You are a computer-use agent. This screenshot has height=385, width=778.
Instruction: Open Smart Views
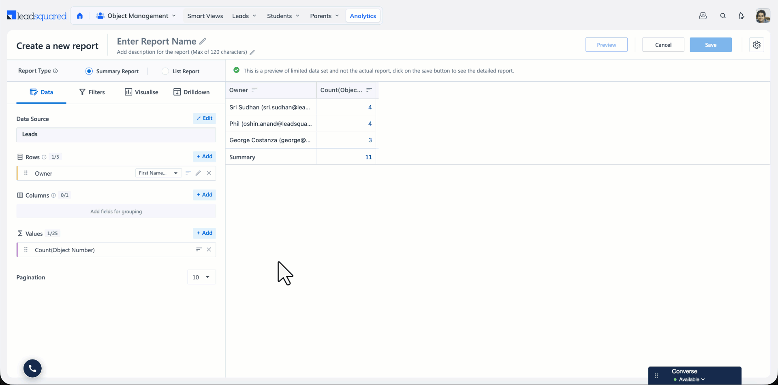coord(205,16)
